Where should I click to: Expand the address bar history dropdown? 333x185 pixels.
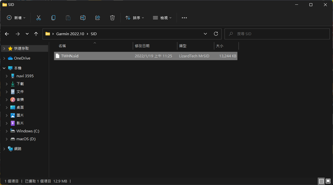[x=205, y=34]
